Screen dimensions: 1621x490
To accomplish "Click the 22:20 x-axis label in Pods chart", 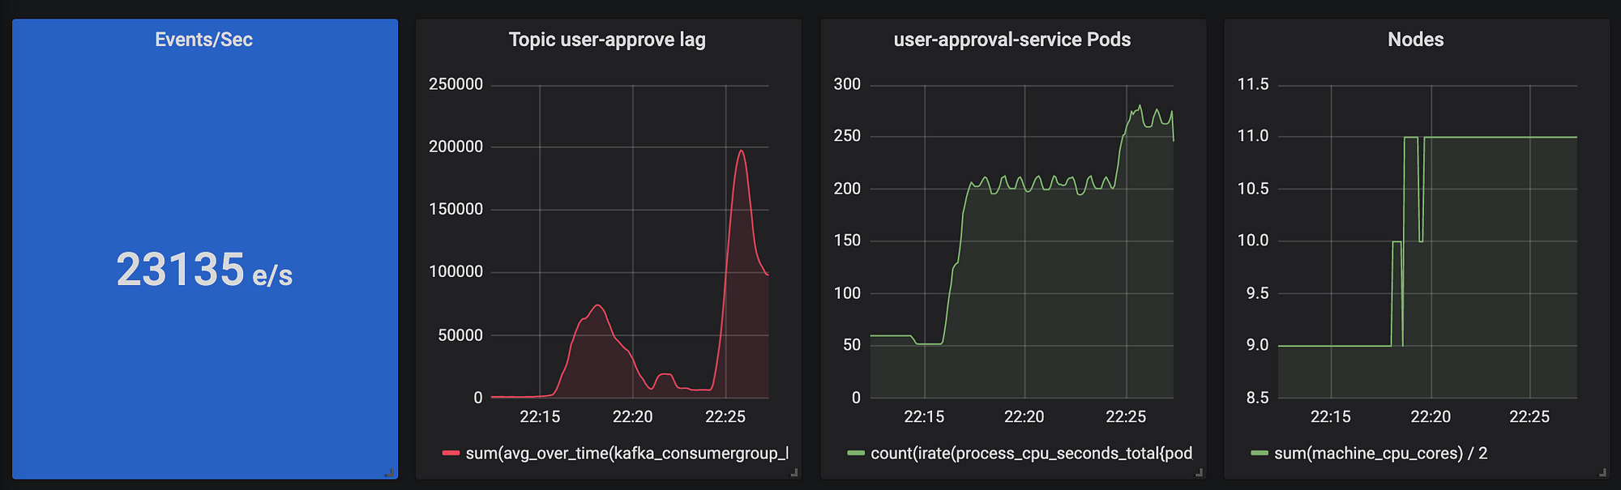I will (1024, 416).
